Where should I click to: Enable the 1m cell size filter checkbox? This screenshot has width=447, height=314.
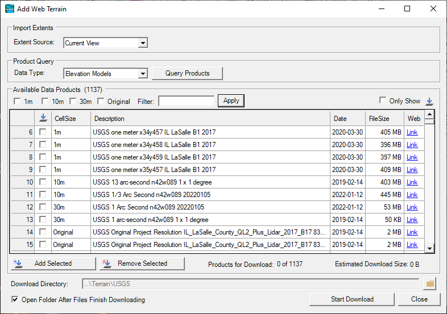pyautogui.click(x=17, y=102)
